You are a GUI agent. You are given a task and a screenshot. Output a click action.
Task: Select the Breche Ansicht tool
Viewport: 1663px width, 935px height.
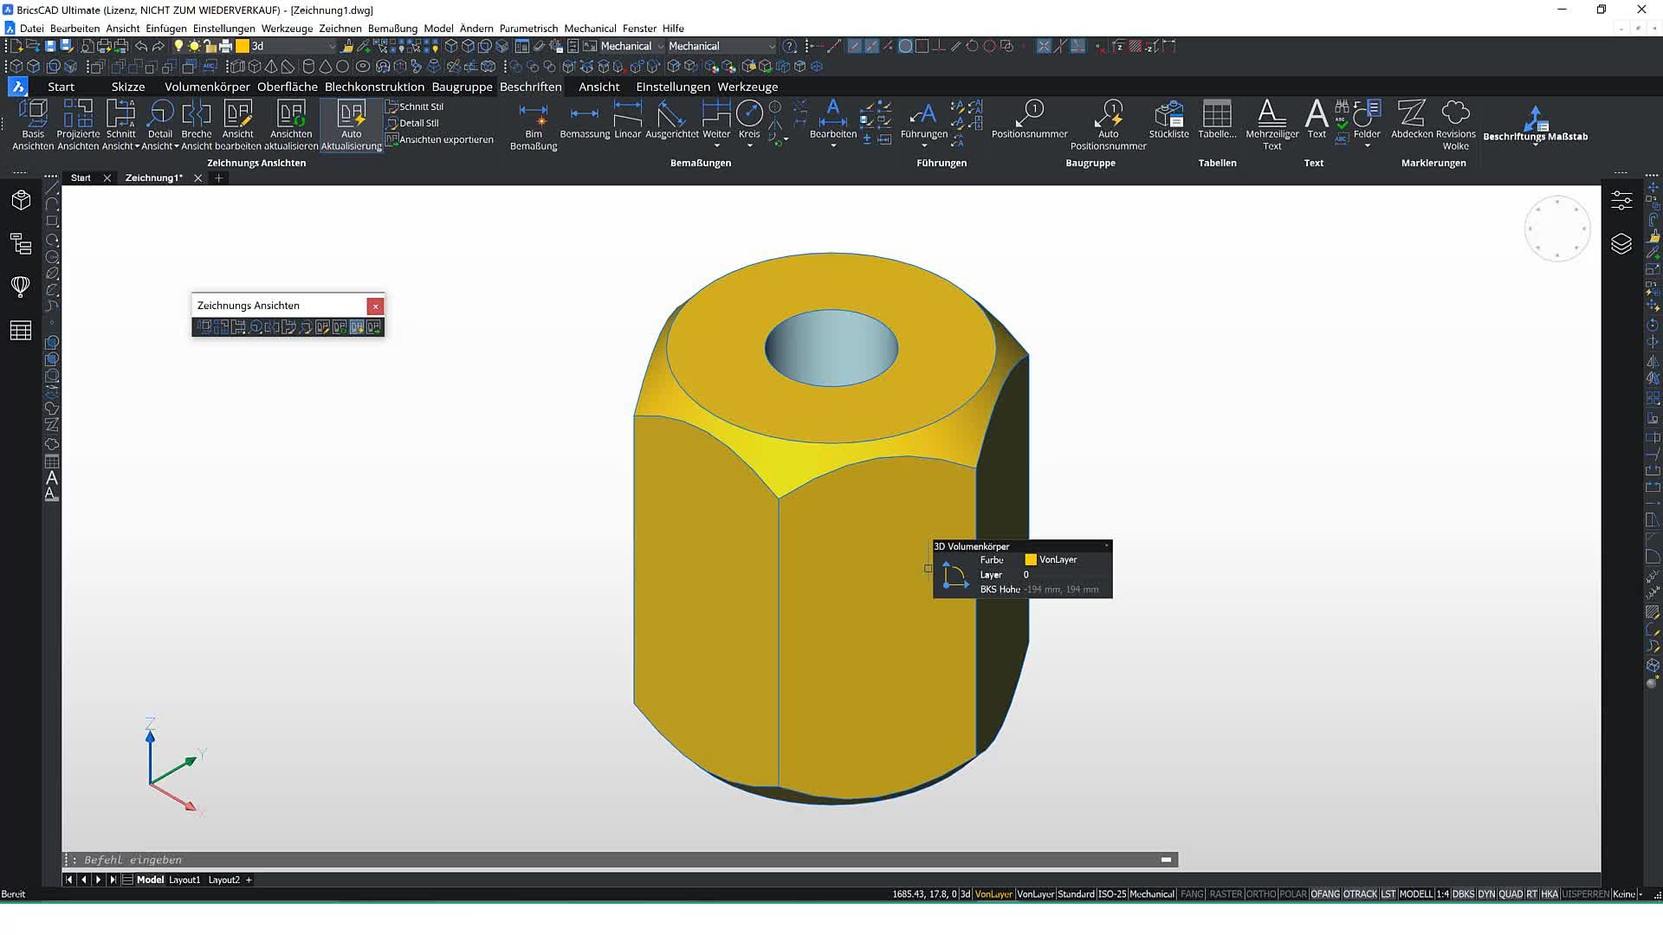click(197, 125)
